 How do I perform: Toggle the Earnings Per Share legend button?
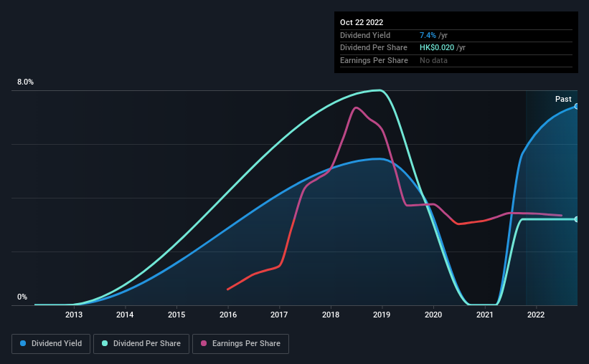tap(240, 344)
